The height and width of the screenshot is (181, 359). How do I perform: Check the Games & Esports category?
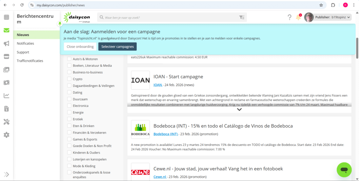tap(69, 139)
